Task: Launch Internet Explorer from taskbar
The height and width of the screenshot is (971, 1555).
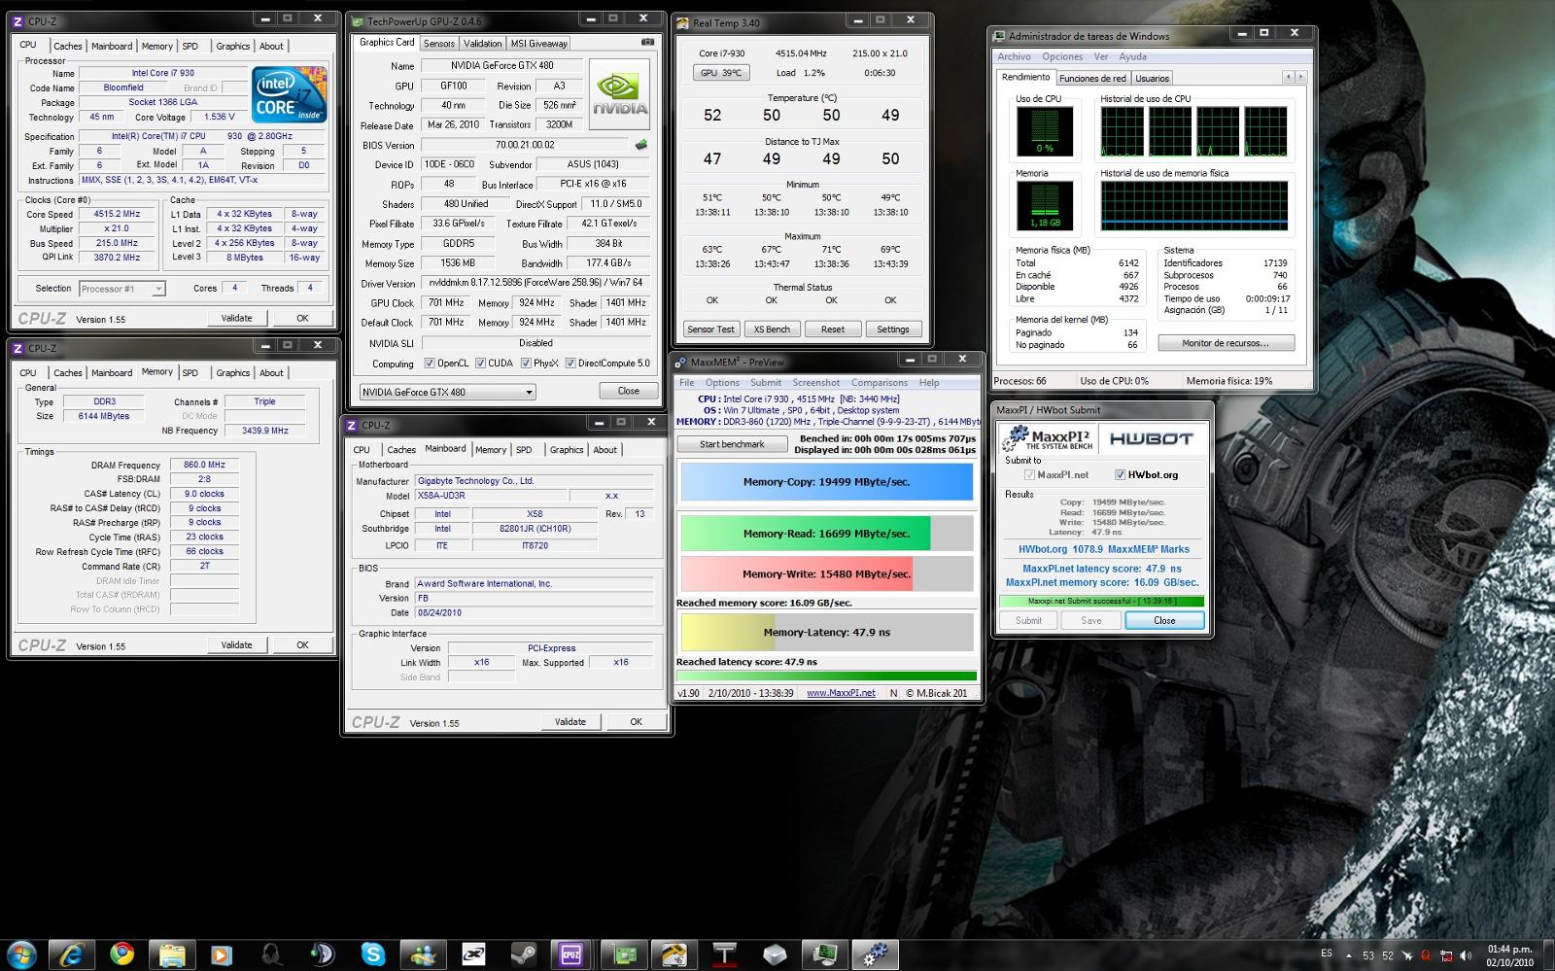Action: (x=71, y=954)
